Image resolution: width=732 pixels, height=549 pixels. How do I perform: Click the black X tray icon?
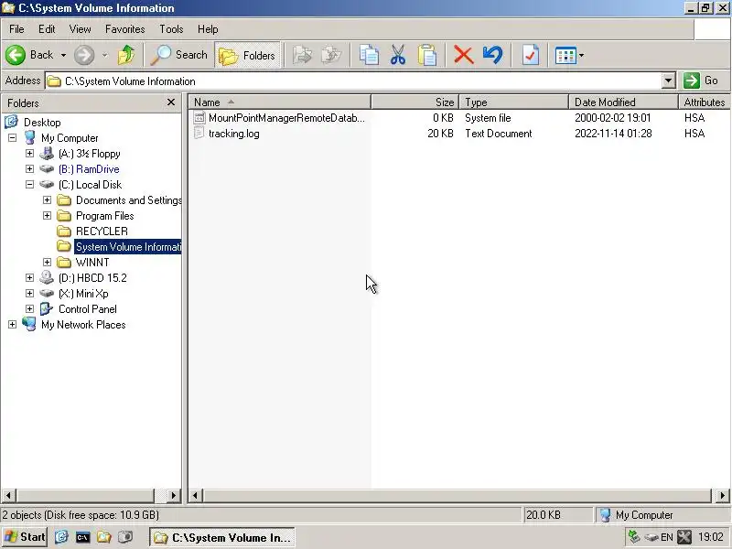click(684, 537)
